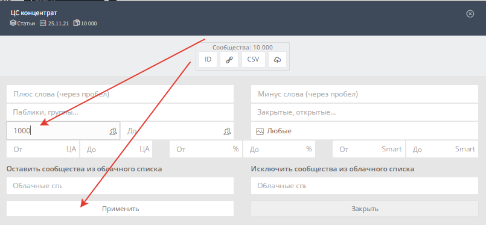Click the 25.11.21 date text
Screen dimensions: 486x225
(59, 23)
